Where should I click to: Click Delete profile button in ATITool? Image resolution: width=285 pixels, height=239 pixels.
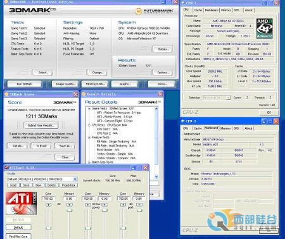coord(51,185)
